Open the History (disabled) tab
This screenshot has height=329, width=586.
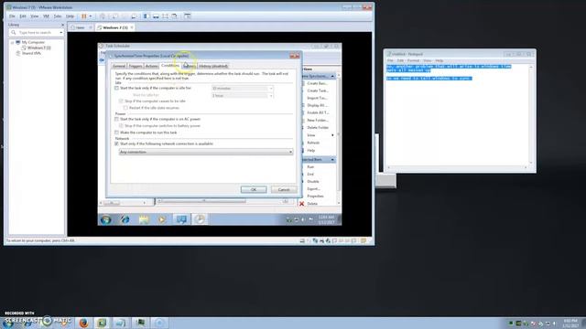point(213,66)
